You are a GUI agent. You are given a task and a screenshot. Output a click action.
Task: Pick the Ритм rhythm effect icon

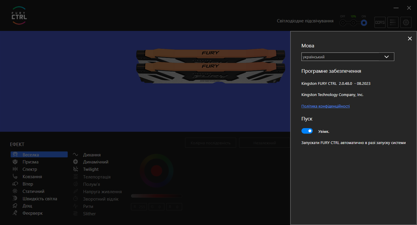pos(75,206)
